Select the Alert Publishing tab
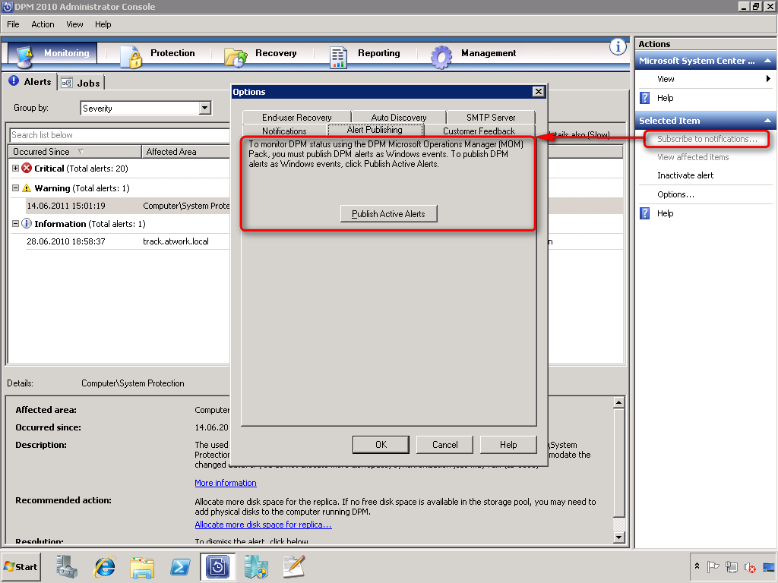778x583 pixels. click(375, 129)
